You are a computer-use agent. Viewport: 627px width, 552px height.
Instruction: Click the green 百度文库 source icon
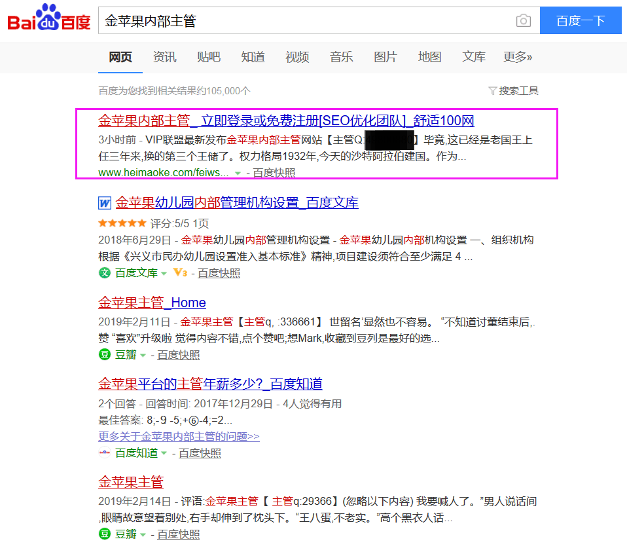click(x=104, y=273)
